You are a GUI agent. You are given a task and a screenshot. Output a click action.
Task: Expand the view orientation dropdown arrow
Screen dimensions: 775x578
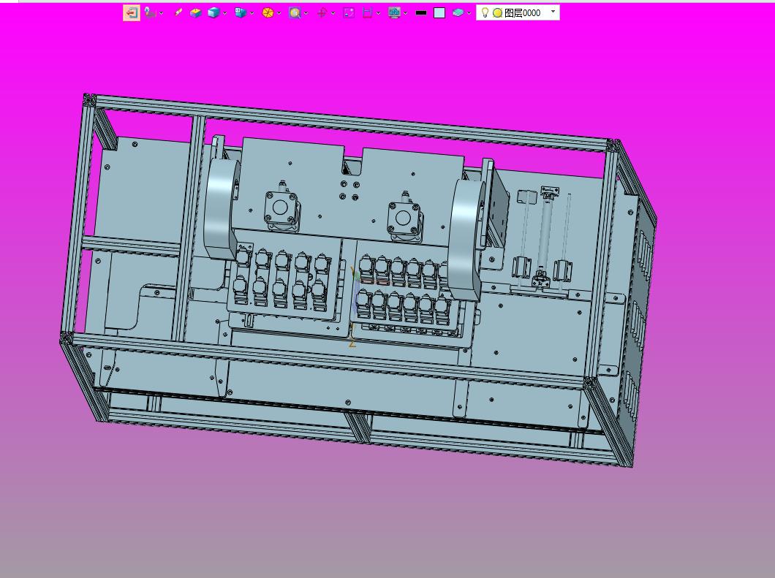pyautogui.click(x=252, y=13)
